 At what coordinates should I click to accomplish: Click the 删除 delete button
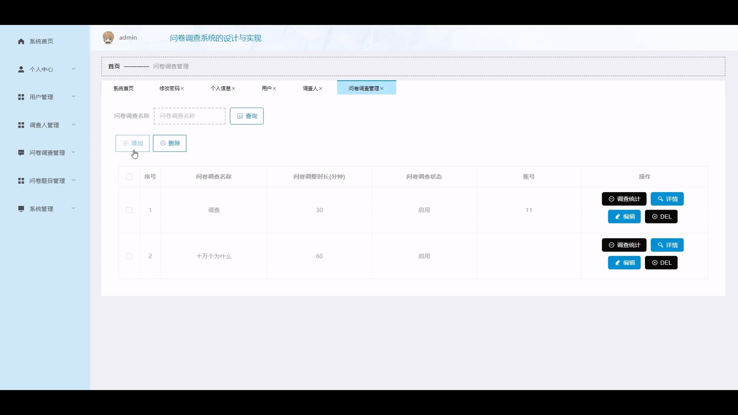point(170,143)
